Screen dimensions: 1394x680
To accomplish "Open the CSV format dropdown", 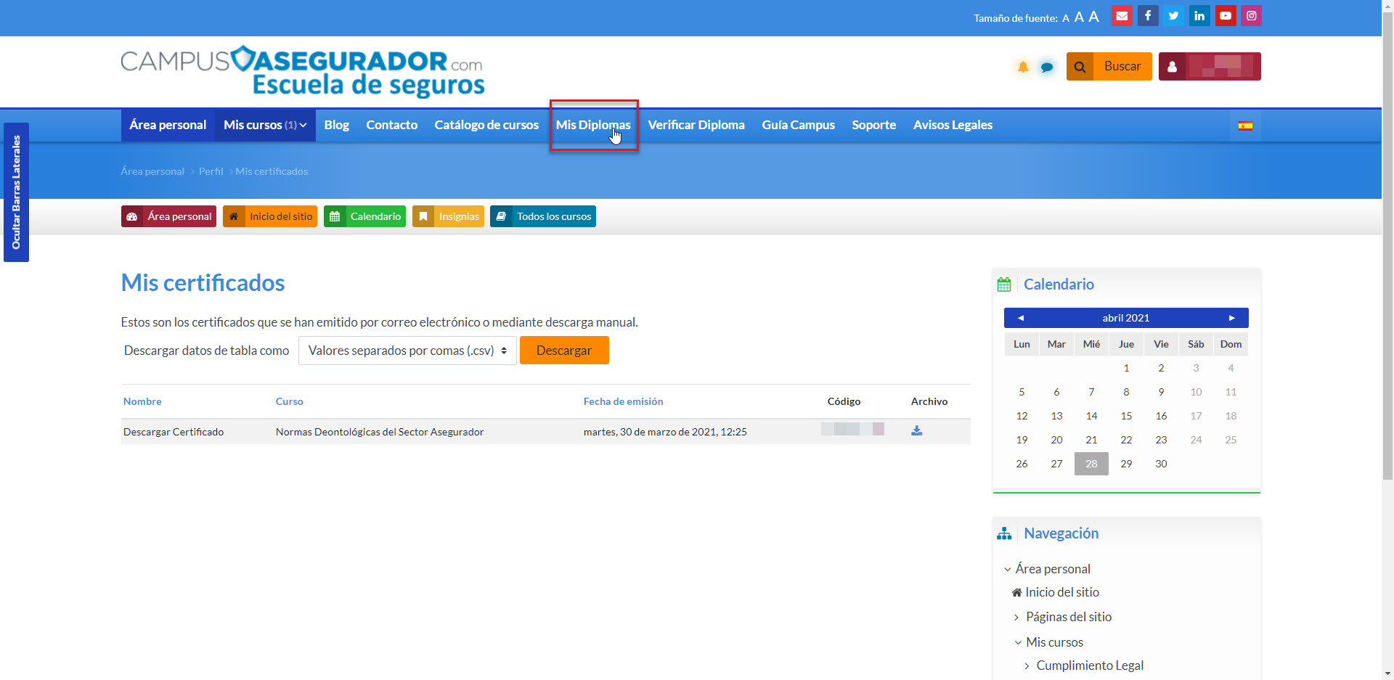I will click(x=407, y=351).
